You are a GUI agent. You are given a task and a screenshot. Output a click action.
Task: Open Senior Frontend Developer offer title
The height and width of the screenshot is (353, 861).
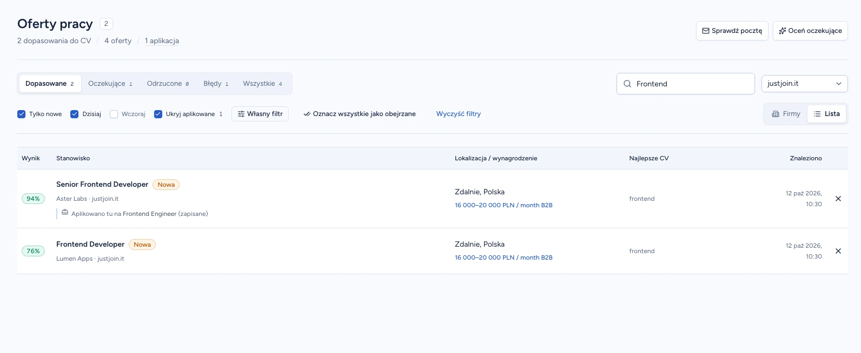click(102, 184)
